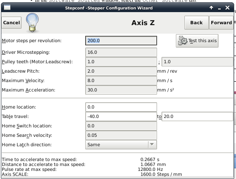Click the Maximum Acceleration field
The image size is (236, 179).
coord(121,90)
